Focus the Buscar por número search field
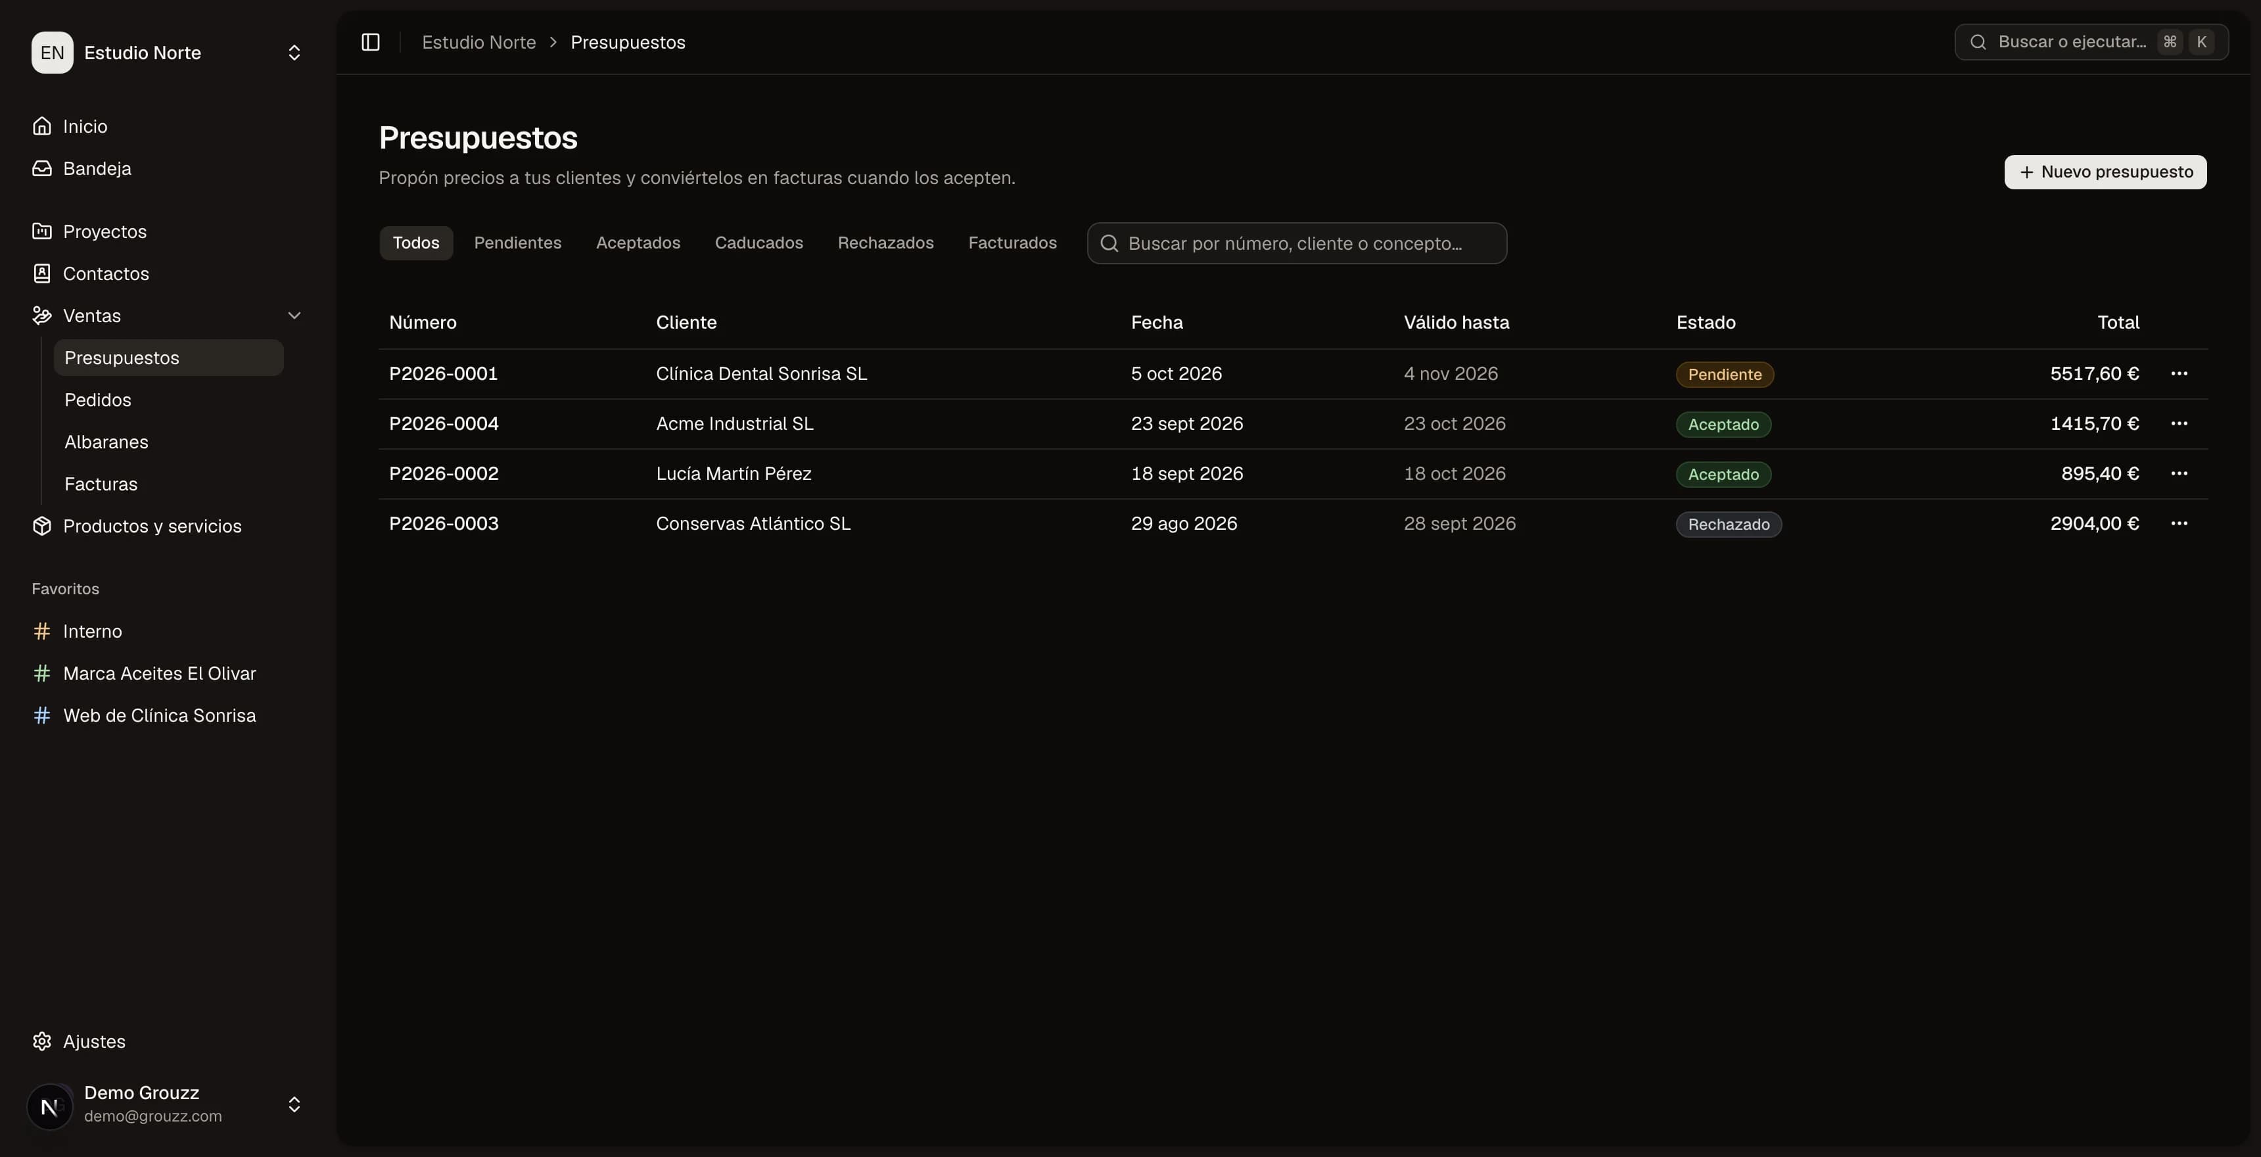The image size is (2261, 1157). pyautogui.click(x=1296, y=243)
